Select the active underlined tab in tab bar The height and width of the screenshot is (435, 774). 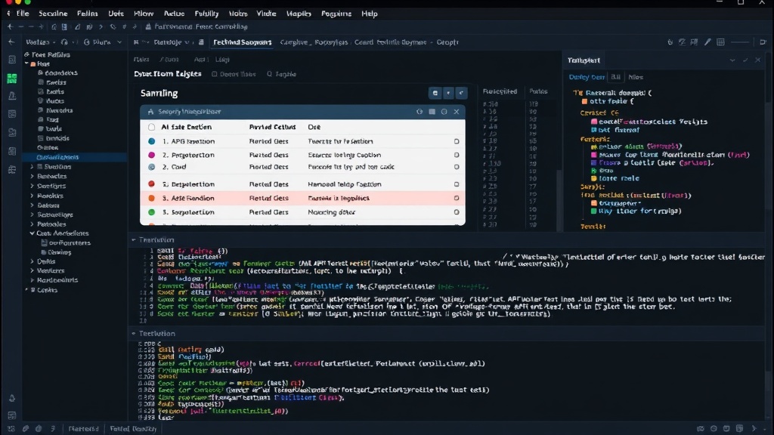click(x=243, y=42)
